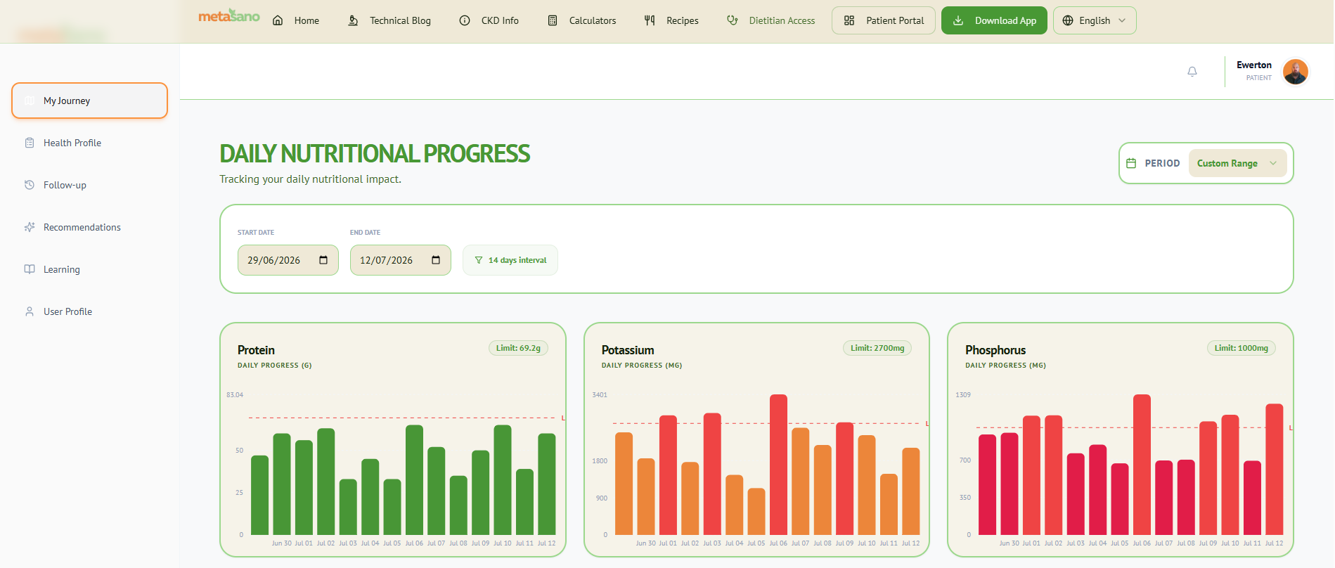
Task: Navigate to Recipes
Action: pyautogui.click(x=671, y=20)
